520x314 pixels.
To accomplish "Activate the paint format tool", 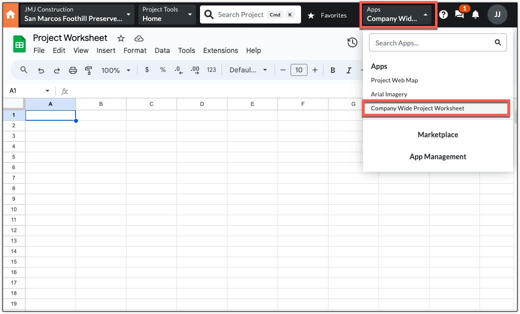I will pyautogui.click(x=88, y=70).
